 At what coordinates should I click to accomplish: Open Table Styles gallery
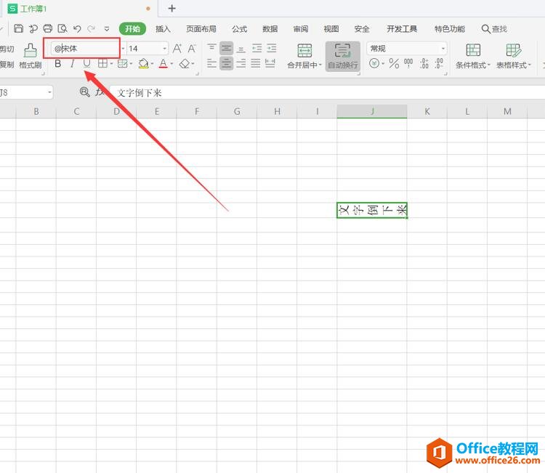(513, 56)
